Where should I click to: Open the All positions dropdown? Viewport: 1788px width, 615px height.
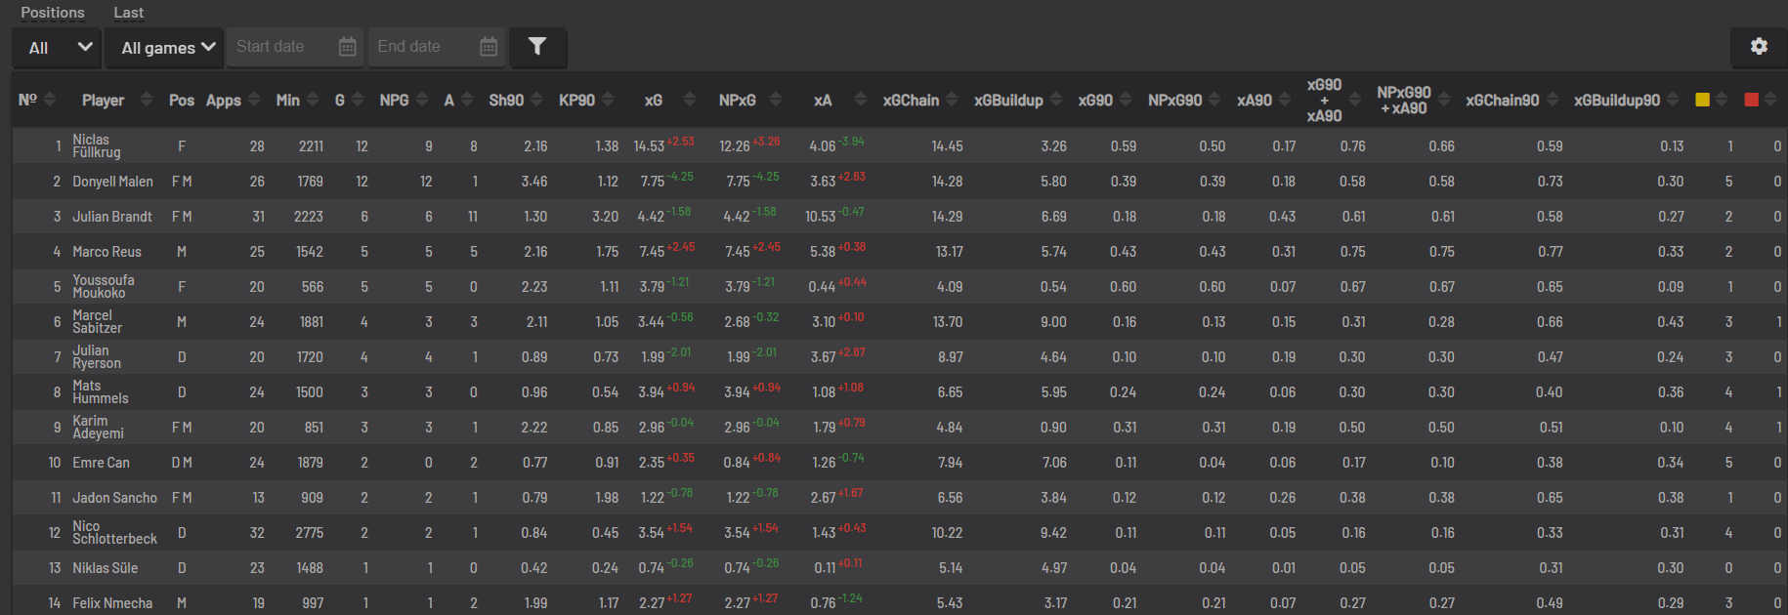pyautogui.click(x=59, y=47)
